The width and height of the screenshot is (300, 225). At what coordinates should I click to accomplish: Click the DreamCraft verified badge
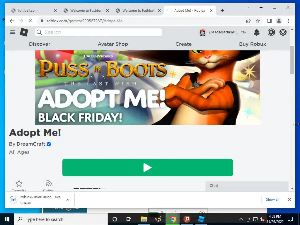tap(49, 144)
